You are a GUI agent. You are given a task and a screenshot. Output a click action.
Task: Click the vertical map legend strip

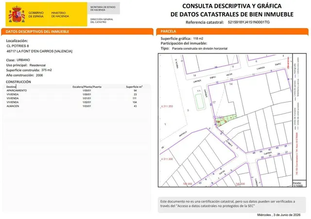(299, 117)
